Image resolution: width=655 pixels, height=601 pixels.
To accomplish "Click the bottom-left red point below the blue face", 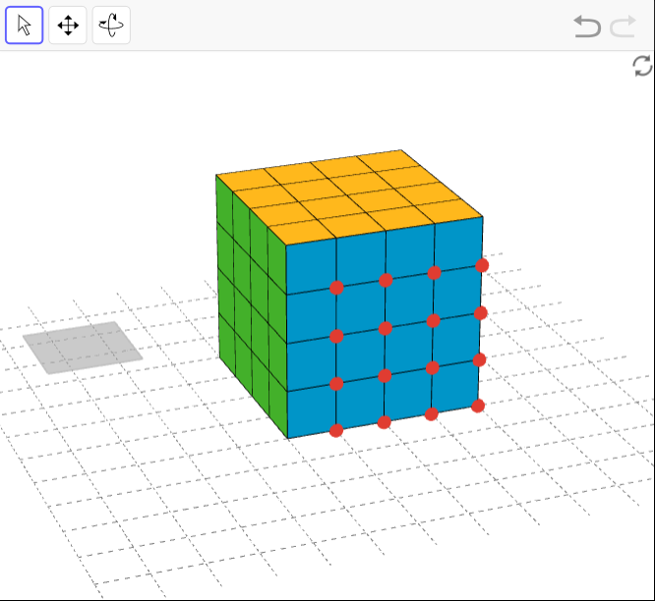I will tap(336, 430).
